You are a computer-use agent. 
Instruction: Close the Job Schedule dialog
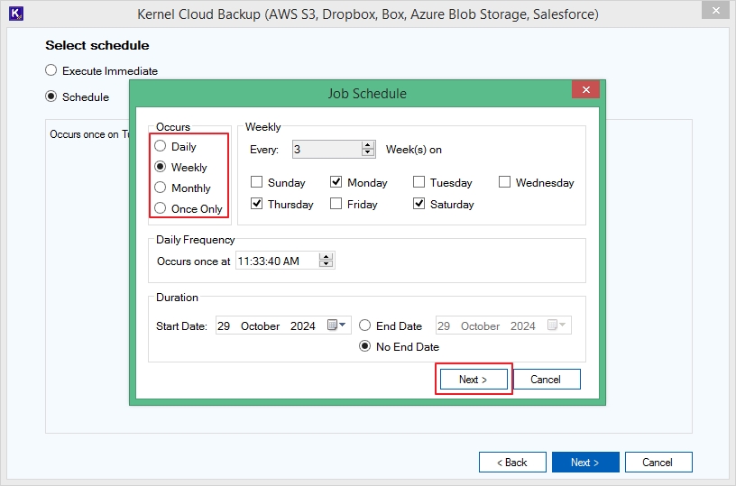[585, 89]
